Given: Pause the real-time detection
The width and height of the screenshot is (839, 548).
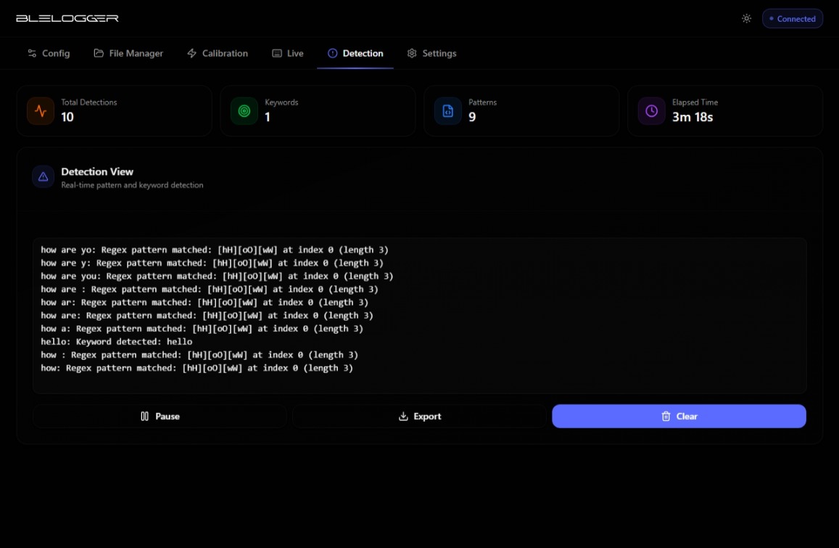Looking at the screenshot, I should tap(160, 417).
